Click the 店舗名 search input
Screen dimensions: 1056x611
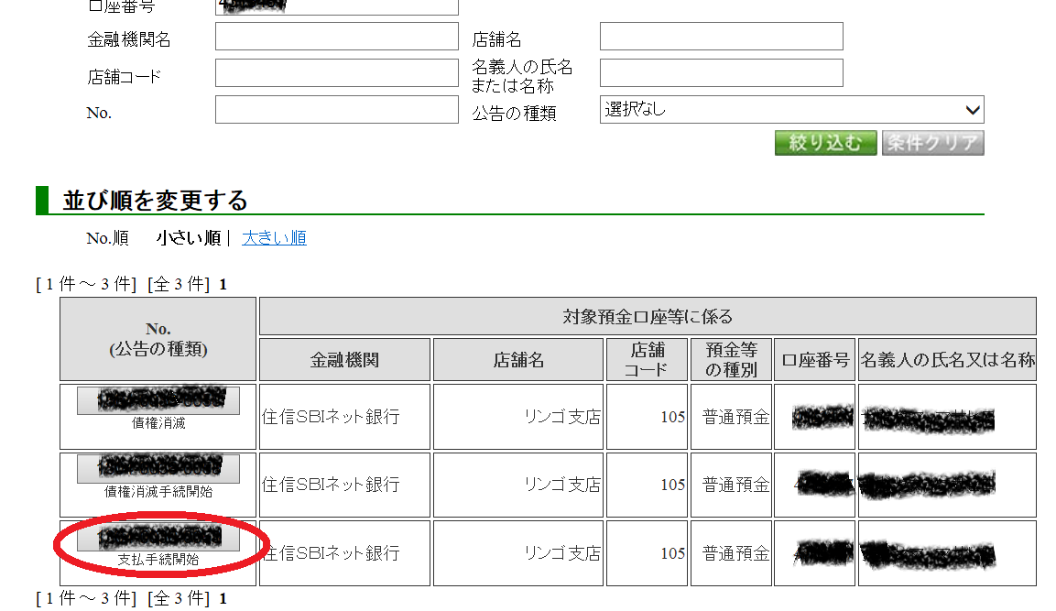pyautogui.click(x=721, y=37)
